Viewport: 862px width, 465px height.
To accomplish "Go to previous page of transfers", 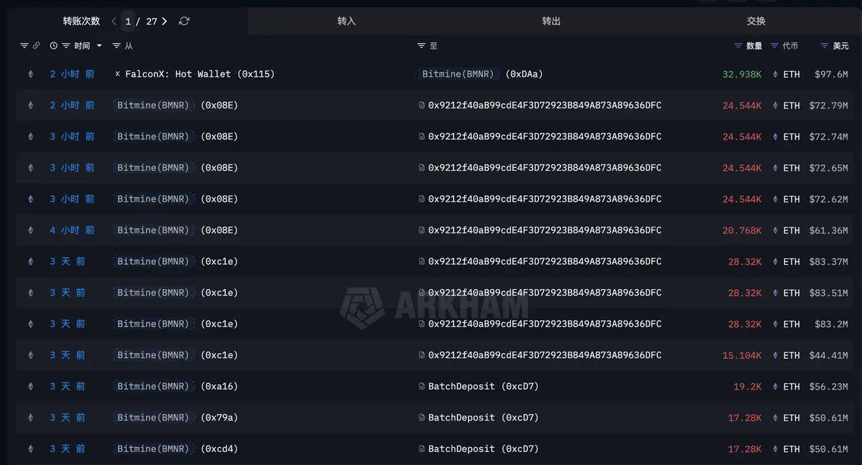I will (x=113, y=22).
